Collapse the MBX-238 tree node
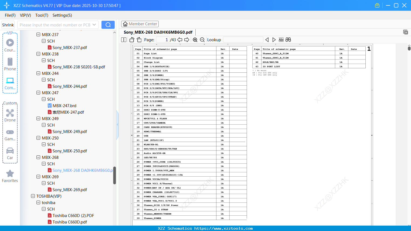411x231 pixels. tap(38, 54)
